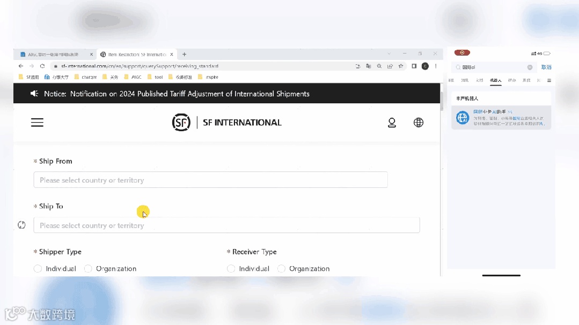This screenshot has width=579, height=325.
Task: Switch to the 机器人 tab on phone
Action: (495, 80)
